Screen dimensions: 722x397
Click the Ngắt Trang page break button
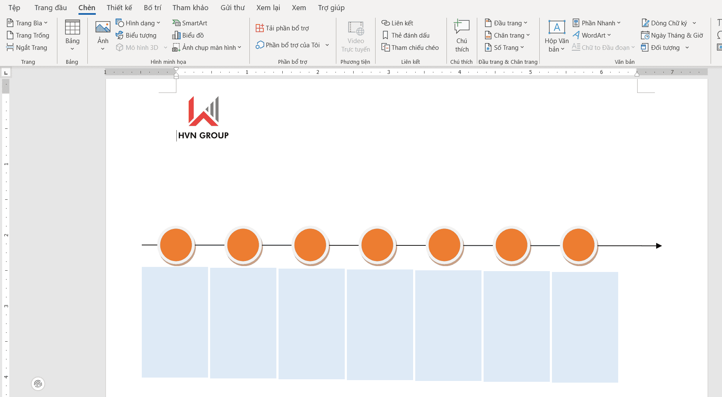27,48
